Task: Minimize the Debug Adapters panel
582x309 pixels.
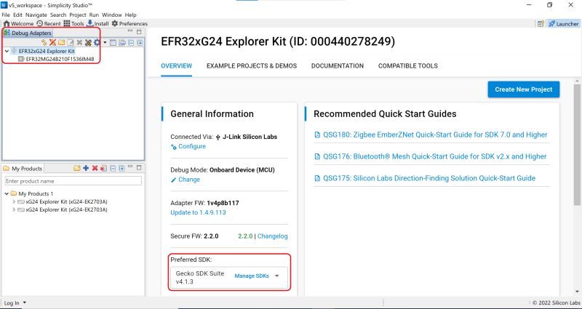Action: [x=130, y=31]
